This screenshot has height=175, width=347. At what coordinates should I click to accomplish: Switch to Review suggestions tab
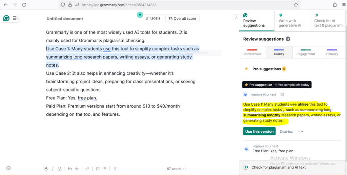(257, 21)
